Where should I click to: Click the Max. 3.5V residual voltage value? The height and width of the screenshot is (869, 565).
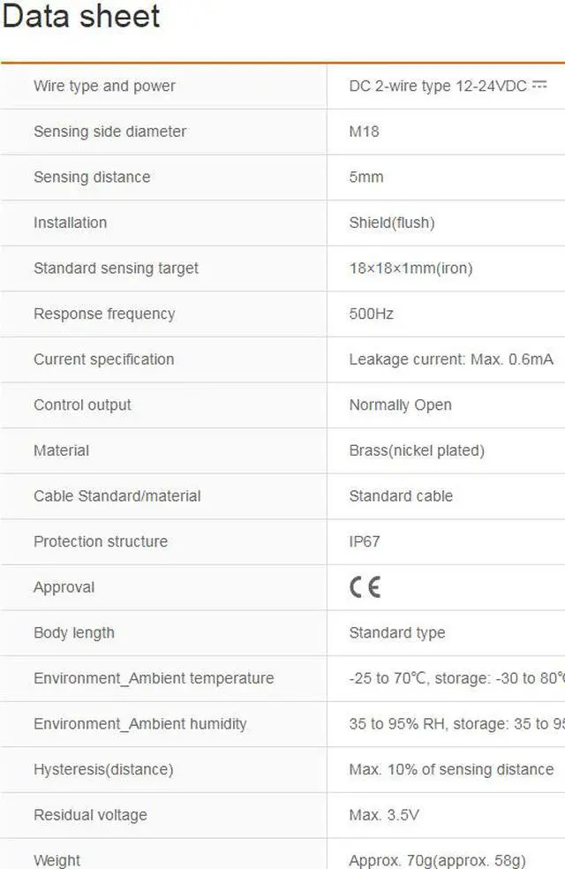(x=384, y=815)
